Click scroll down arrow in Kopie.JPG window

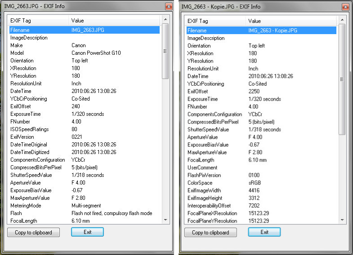pos(342,220)
